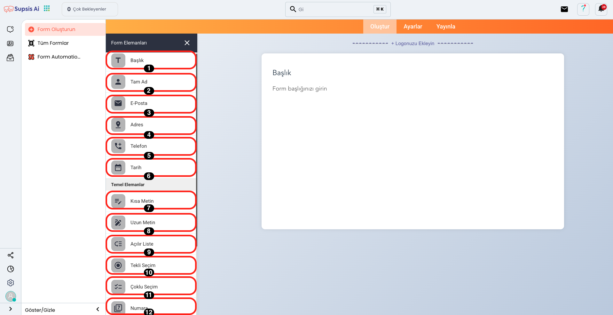Viewport: 613px width, 315px height.
Task: Click the Supsis Ai logo
Action: [x=21, y=9]
